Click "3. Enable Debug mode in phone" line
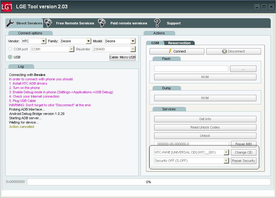 pyautogui.click(x=61, y=92)
